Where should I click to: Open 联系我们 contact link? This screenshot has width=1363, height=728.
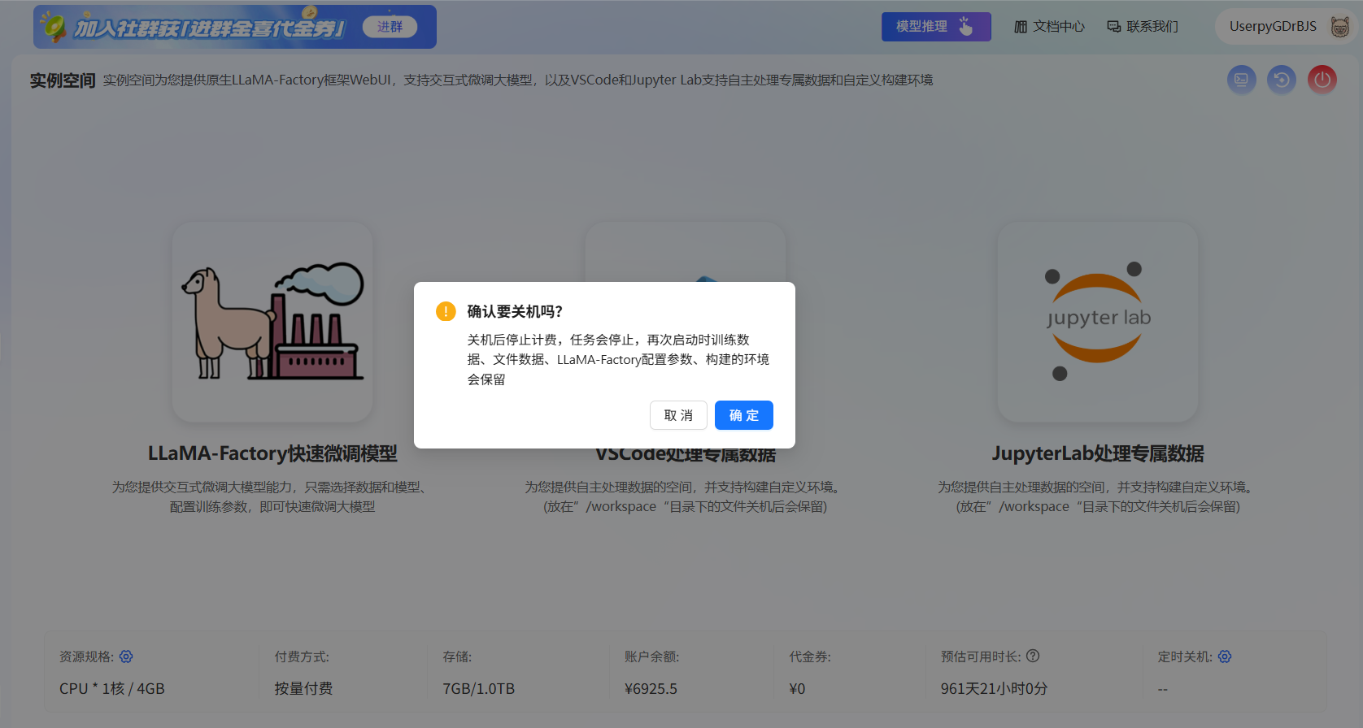(1143, 27)
